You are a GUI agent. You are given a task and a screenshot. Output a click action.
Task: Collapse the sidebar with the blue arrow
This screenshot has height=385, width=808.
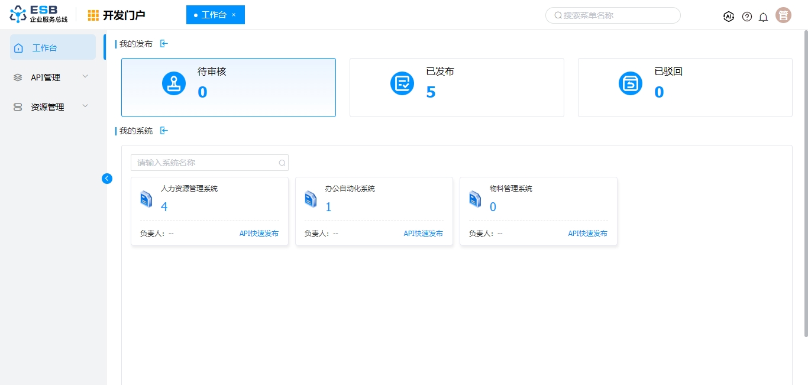(x=107, y=179)
